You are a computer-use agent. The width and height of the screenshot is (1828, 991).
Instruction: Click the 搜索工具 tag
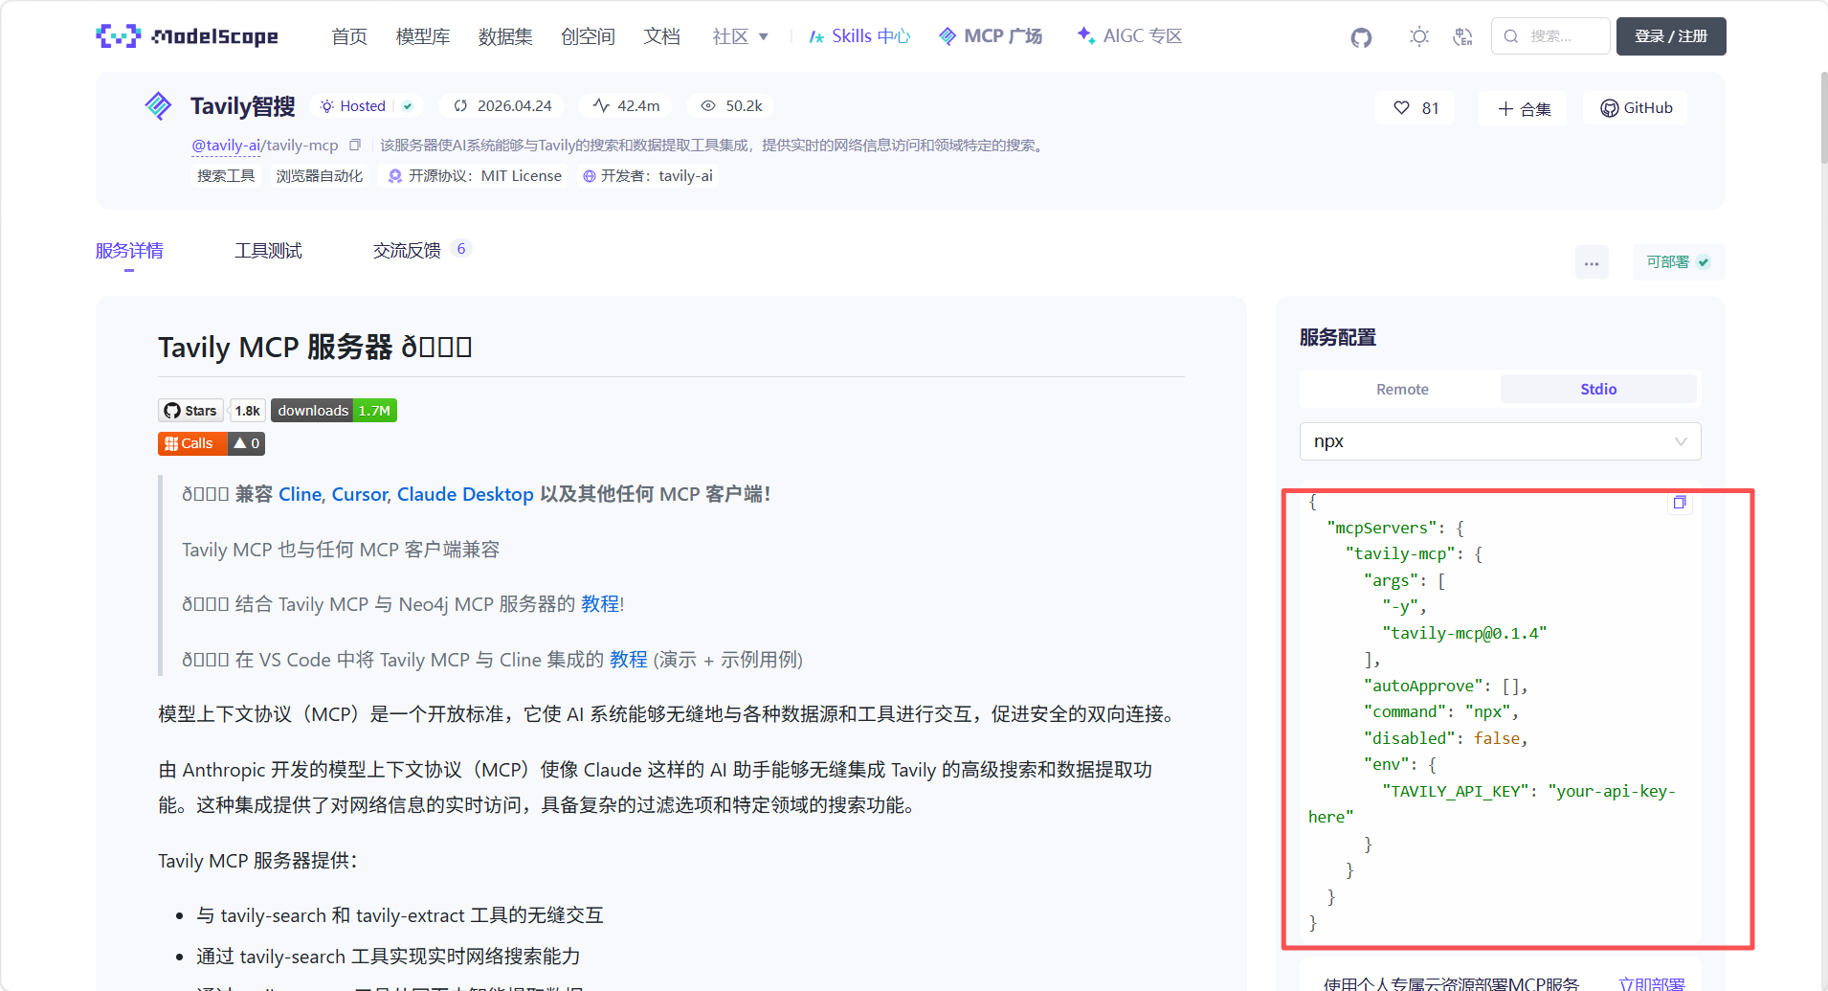coord(226,176)
